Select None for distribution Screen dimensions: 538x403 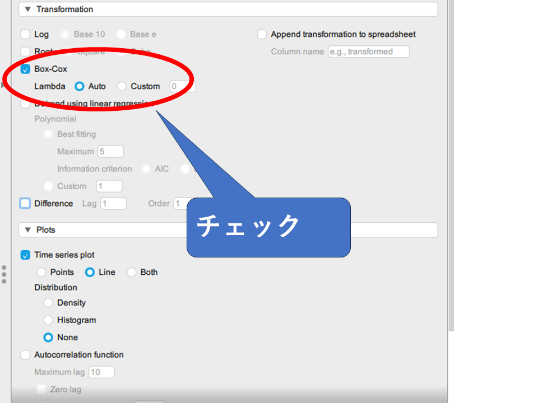pyautogui.click(x=48, y=338)
